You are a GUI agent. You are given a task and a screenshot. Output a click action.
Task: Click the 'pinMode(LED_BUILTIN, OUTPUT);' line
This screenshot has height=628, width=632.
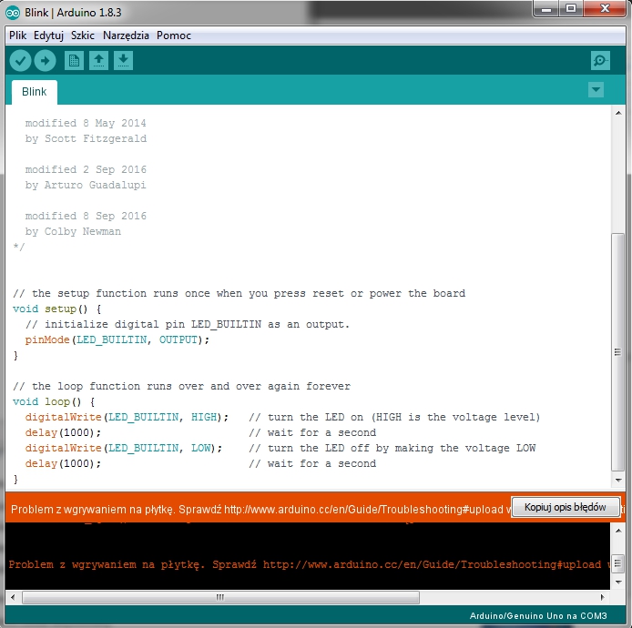[117, 340]
